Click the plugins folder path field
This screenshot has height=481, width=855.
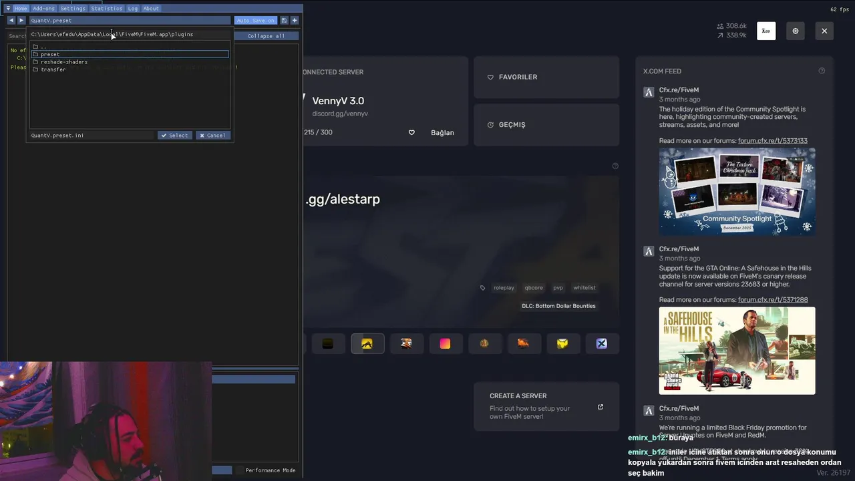[x=130, y=34]
